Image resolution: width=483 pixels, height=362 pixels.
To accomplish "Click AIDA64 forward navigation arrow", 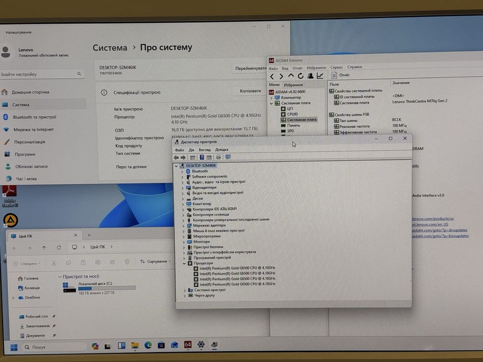I will click(281, 77).
